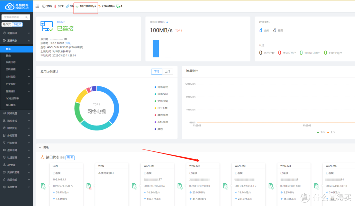The width and height of the screenshot is (355, 206).
Task: Switch menu style to 悬浮式
Action: (x=7, y=24)
